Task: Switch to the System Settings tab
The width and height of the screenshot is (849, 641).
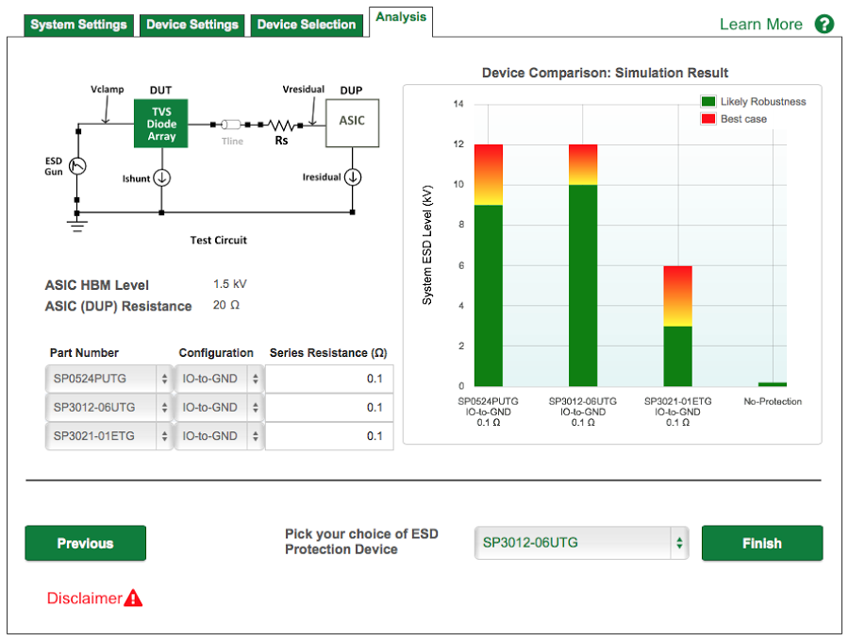Action: click(x=78, y=25)
